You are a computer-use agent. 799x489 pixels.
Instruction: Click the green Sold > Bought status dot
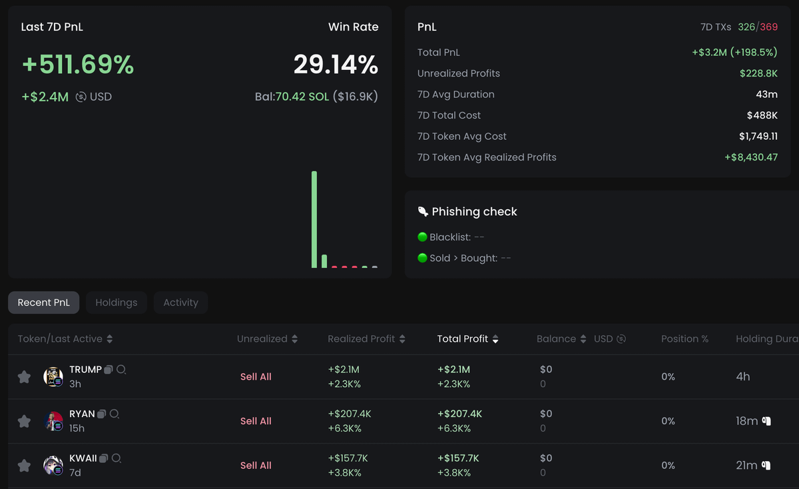(422, 258)
